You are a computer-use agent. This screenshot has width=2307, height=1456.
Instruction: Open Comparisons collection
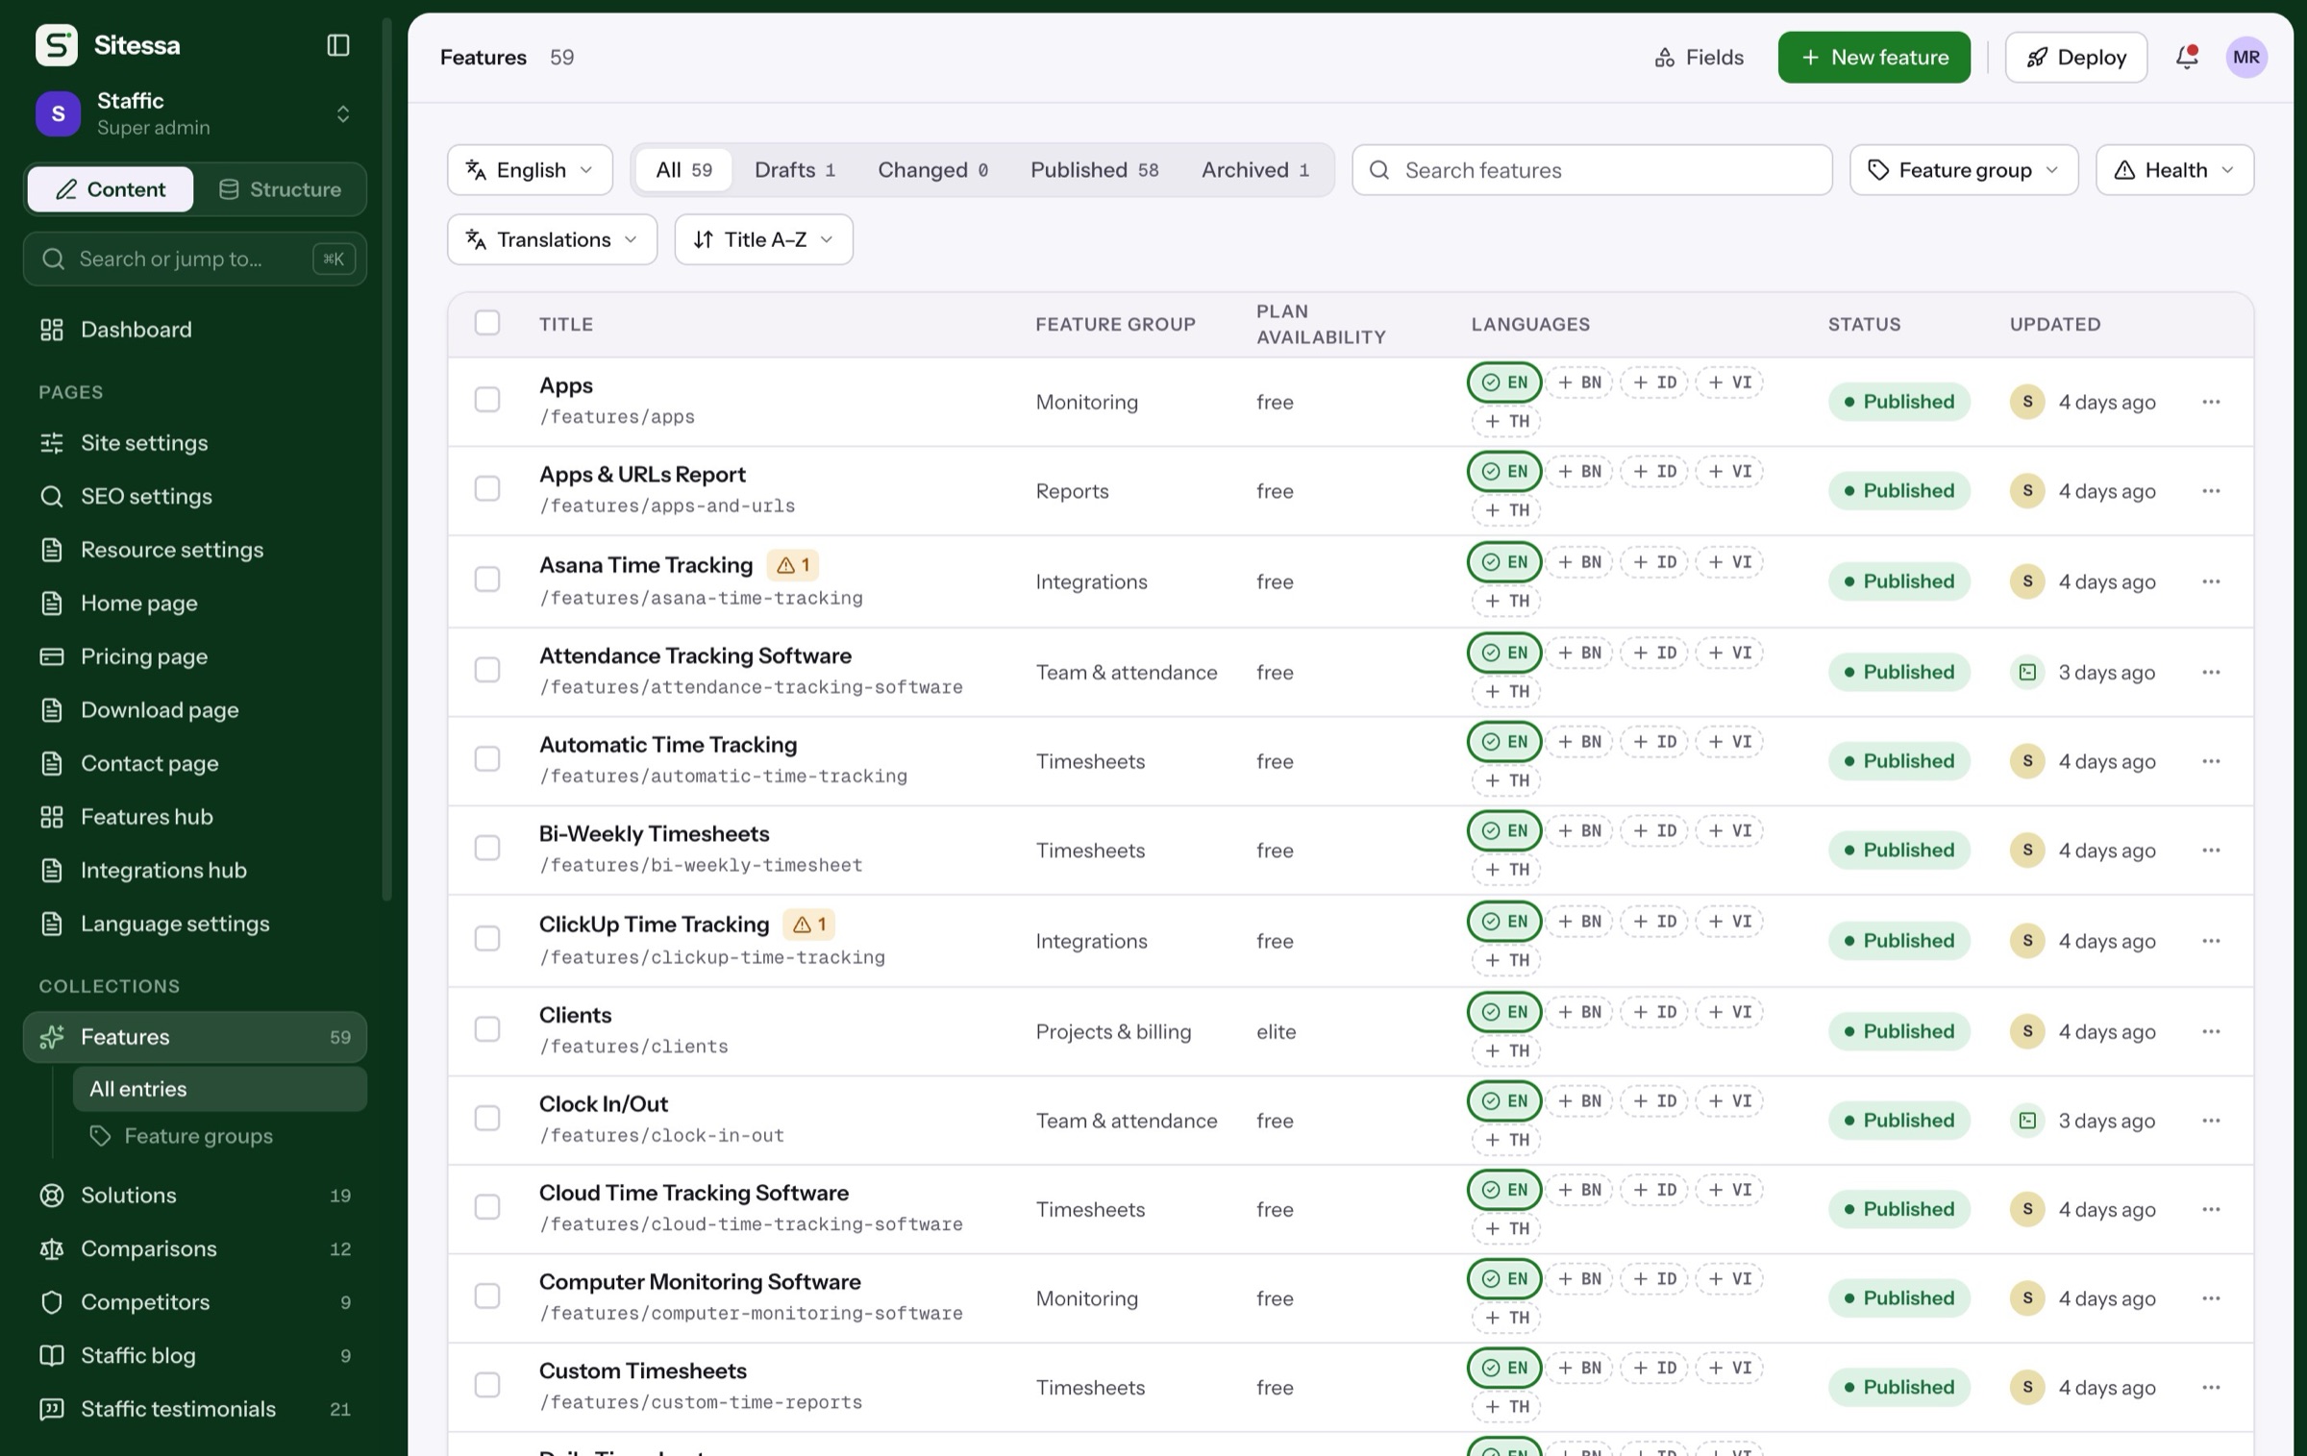point(195,1248)
